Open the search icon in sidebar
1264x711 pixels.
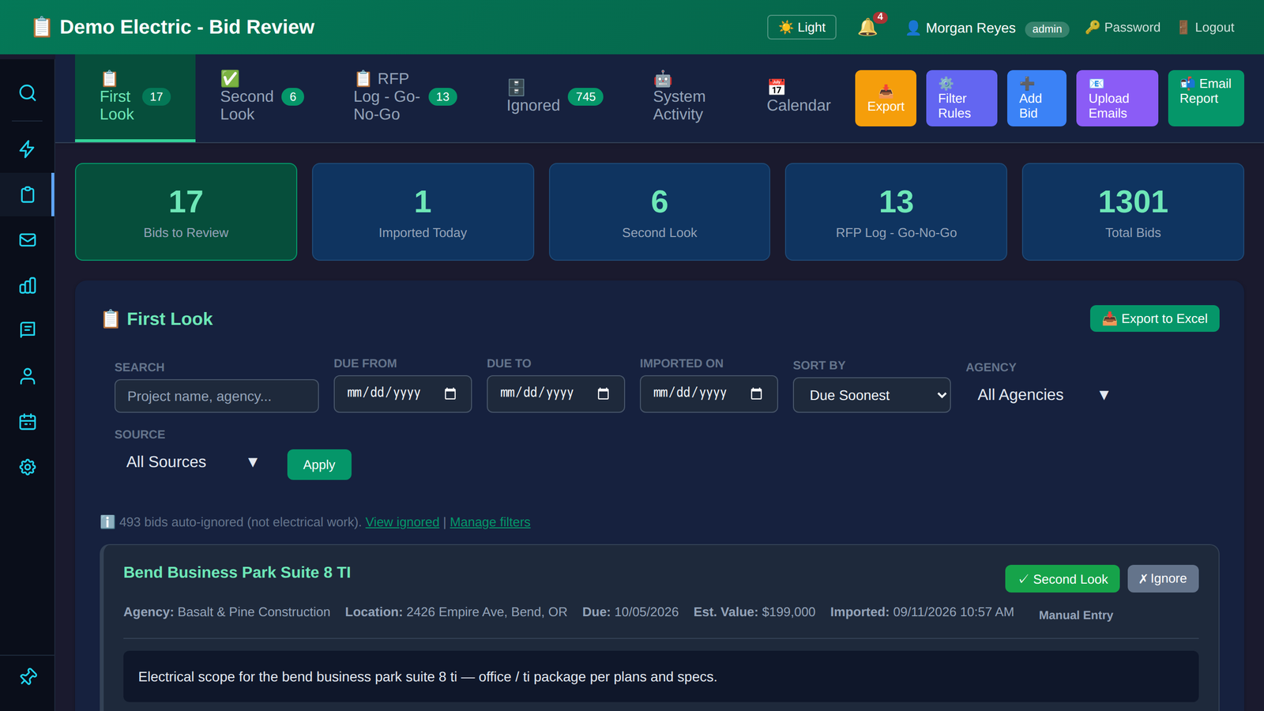pyautogui.click(x=28, y=93)
